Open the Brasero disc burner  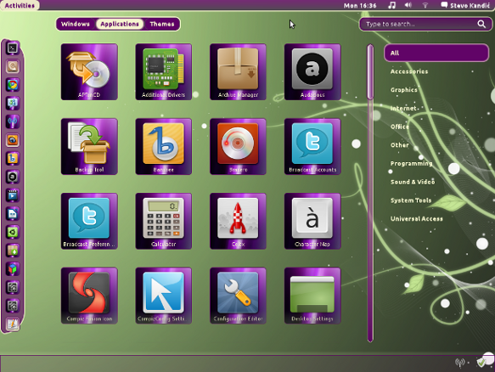pos(238,147)
